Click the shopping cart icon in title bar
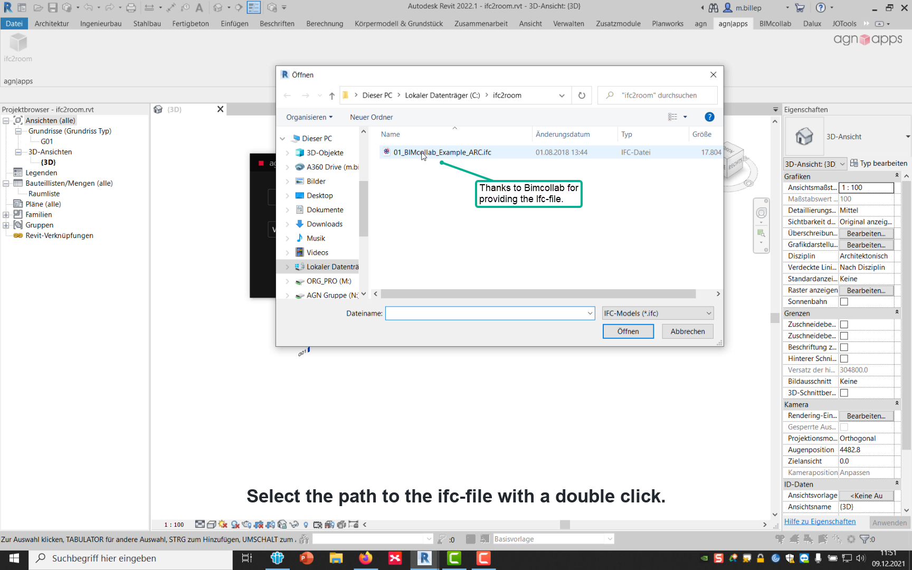Screen dimensions: 912x570 click(x=800, y=8)
